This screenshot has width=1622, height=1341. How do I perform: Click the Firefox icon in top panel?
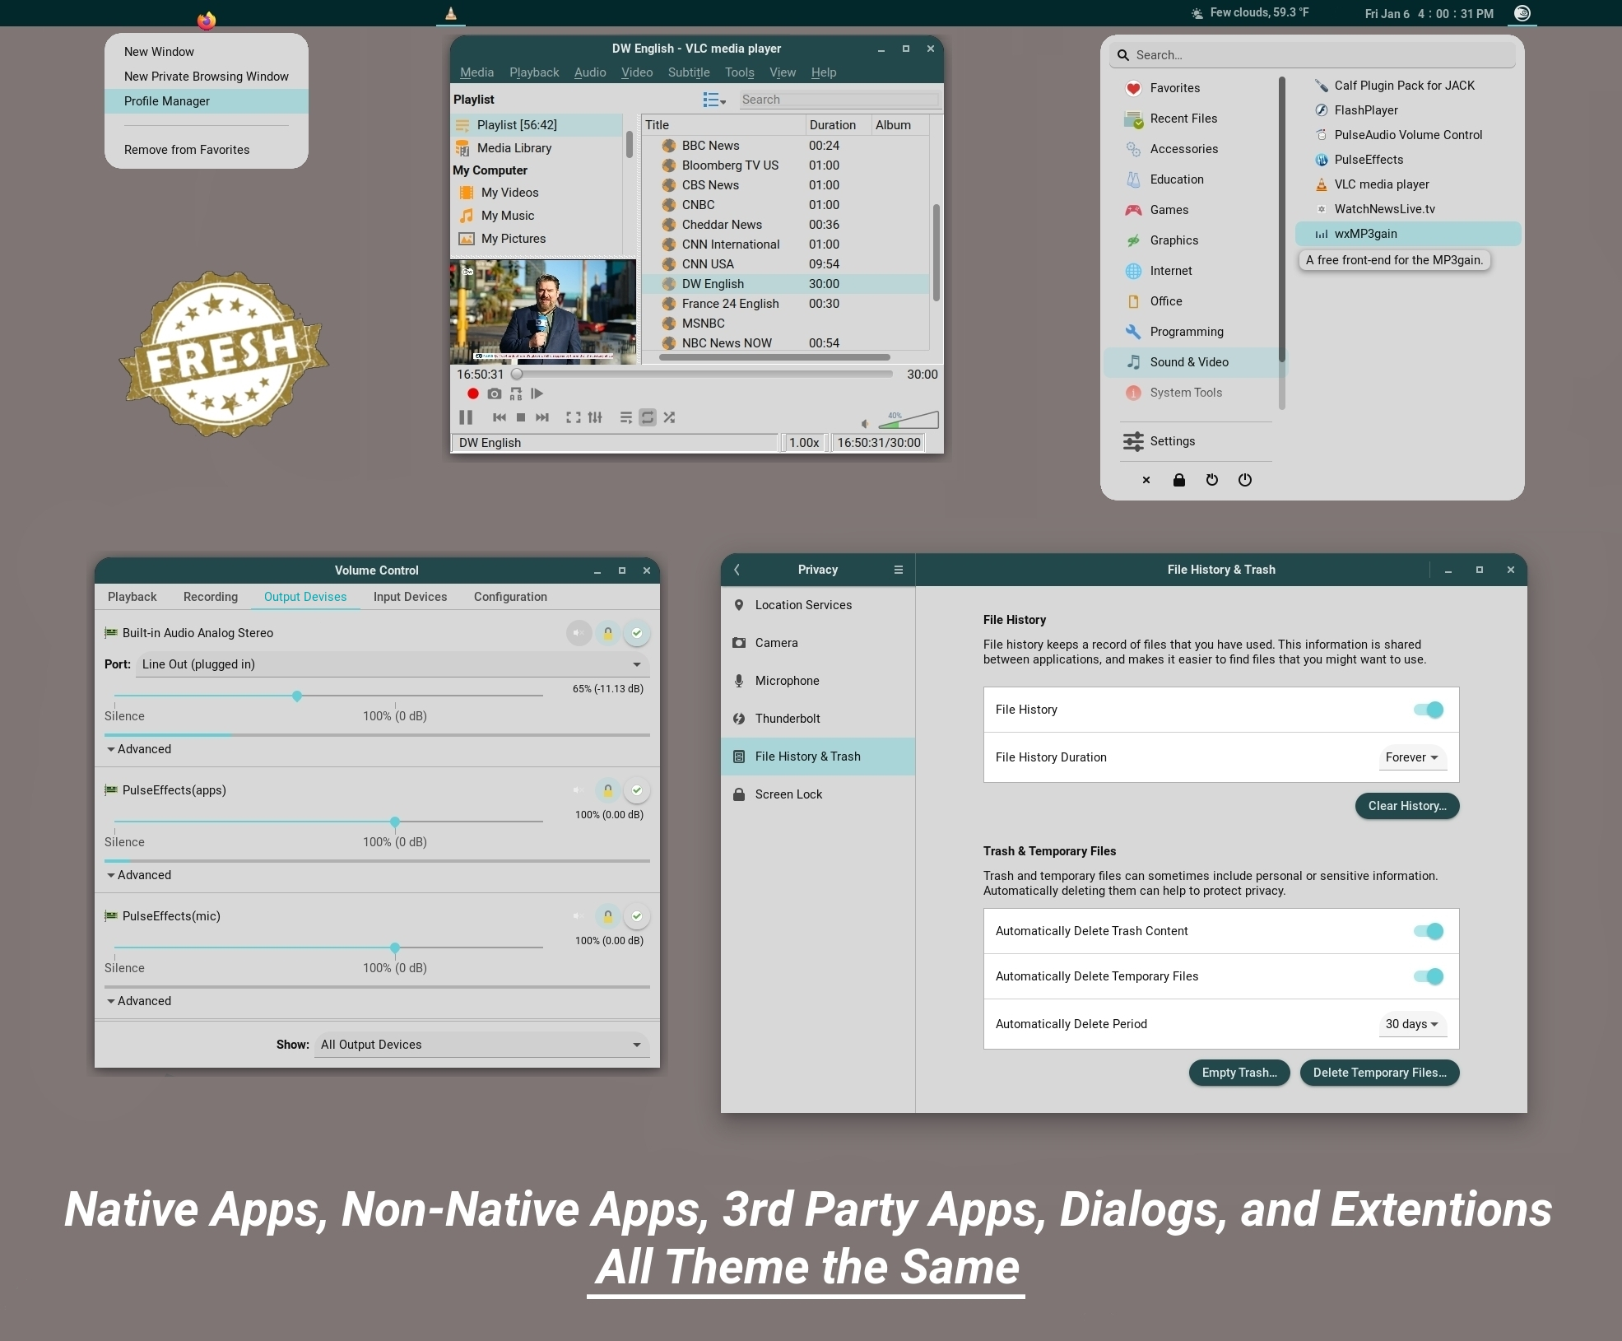207,20
